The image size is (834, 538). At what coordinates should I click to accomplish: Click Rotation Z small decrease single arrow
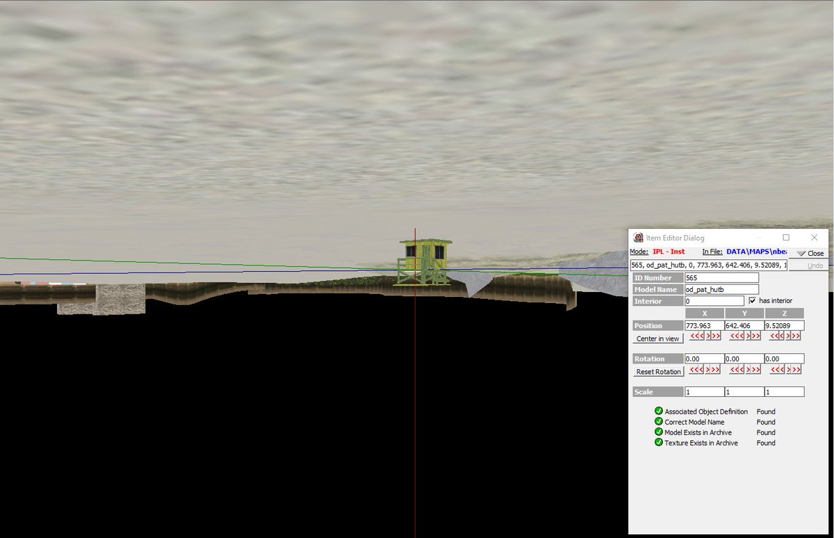click(782, 369)
